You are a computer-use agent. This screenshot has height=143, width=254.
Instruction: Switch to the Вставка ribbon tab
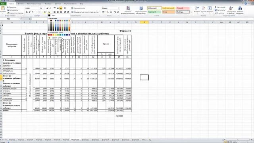click(x=21, y=4)
